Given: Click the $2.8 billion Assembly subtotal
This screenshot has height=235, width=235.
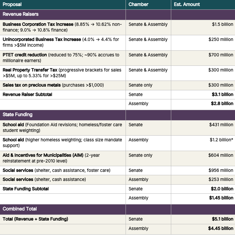Looking at the screenshot, I should 222,104.
